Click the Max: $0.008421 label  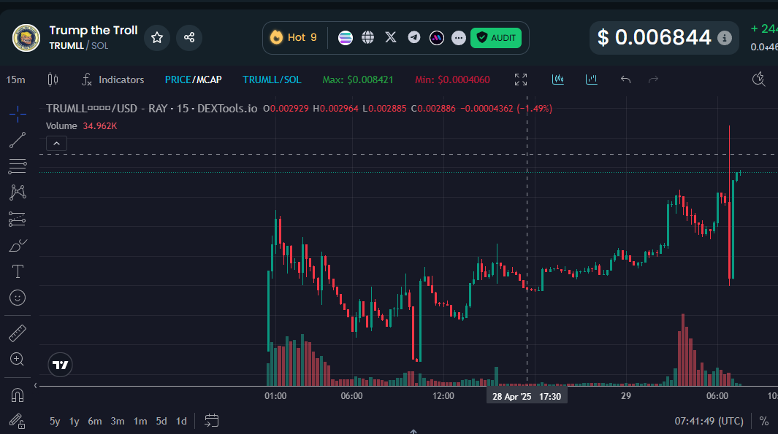click(358, 80)
